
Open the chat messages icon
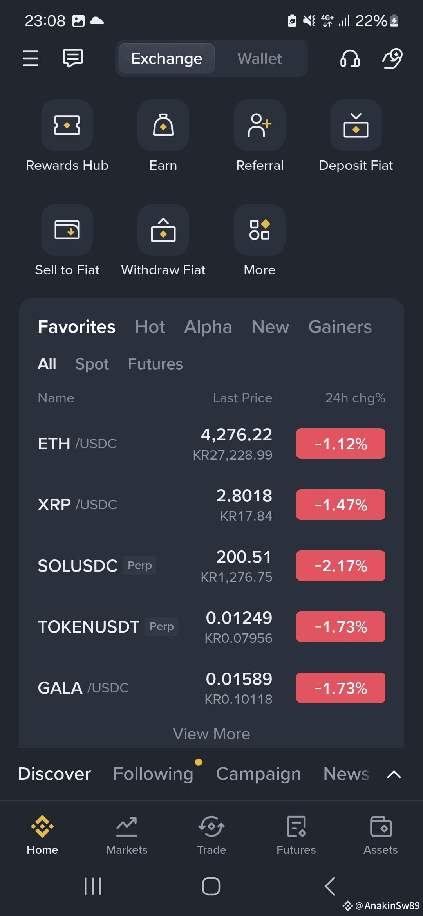click(73, 58)
